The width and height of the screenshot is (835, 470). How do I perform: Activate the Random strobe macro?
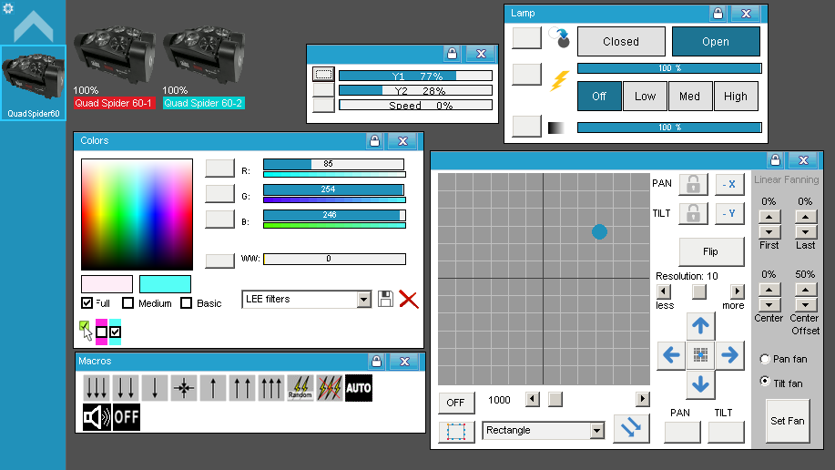point(300,387)
